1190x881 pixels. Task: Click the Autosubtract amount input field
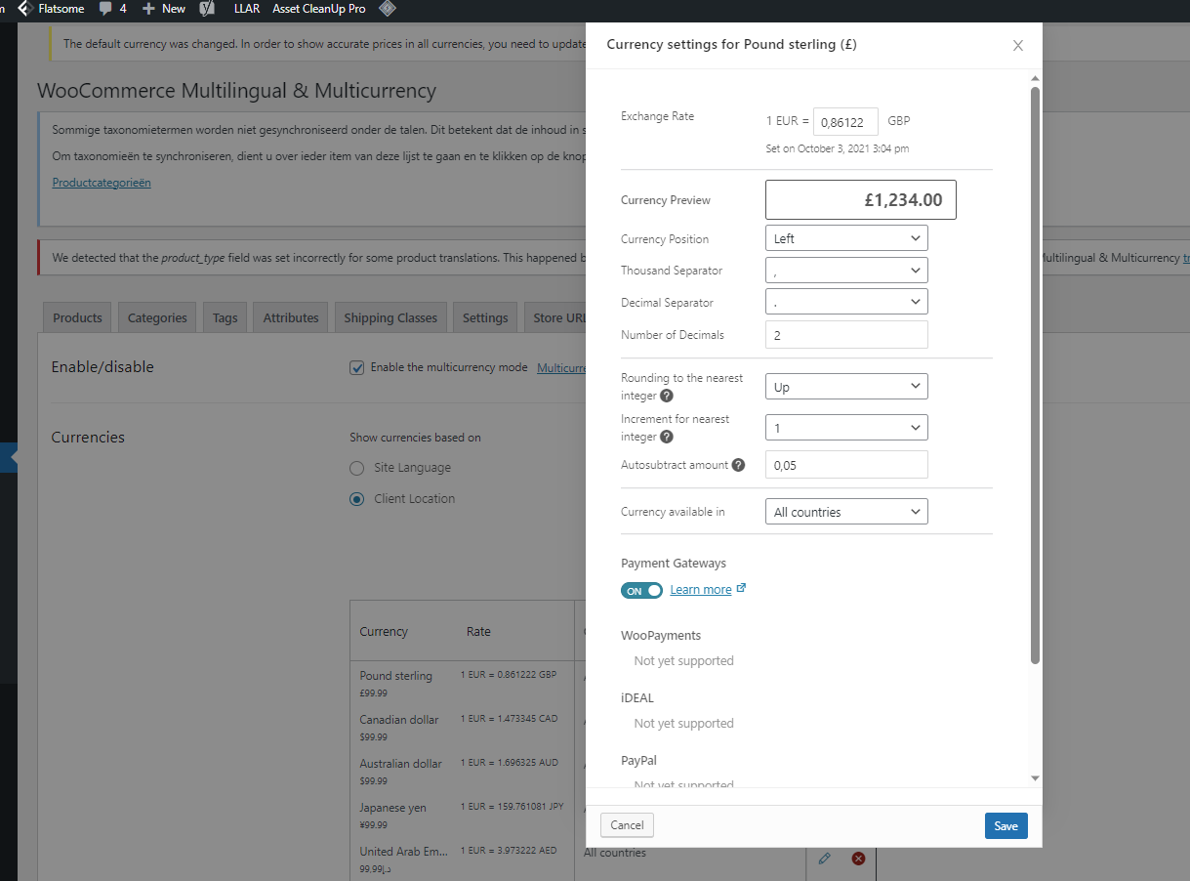pos(846,465)
